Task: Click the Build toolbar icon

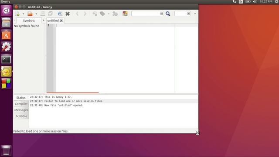Action: point(102,14)
